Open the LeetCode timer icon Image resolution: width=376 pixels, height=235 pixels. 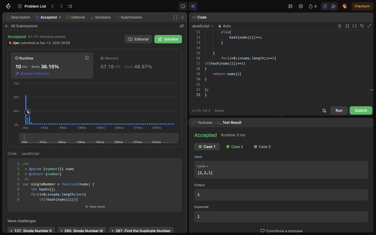tap(325, 6)
